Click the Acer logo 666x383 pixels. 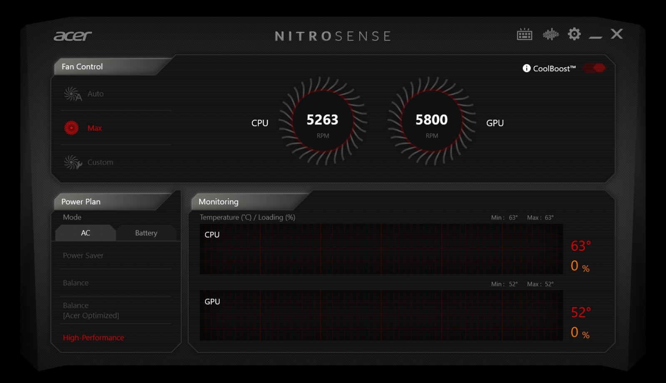click(x=73, y=36)
